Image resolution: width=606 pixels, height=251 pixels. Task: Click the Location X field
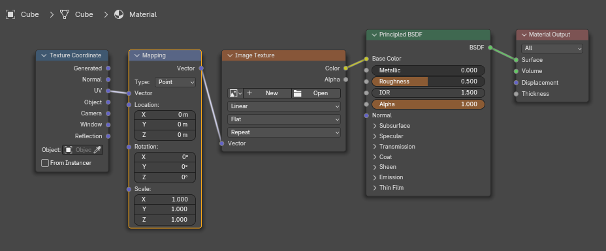coord(165,115)
